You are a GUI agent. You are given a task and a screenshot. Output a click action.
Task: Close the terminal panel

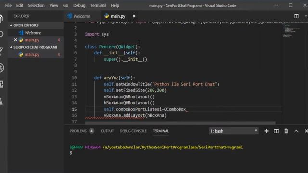(306, 131)
